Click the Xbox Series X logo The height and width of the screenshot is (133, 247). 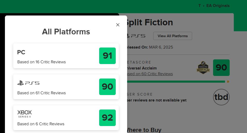click(25, 114)
